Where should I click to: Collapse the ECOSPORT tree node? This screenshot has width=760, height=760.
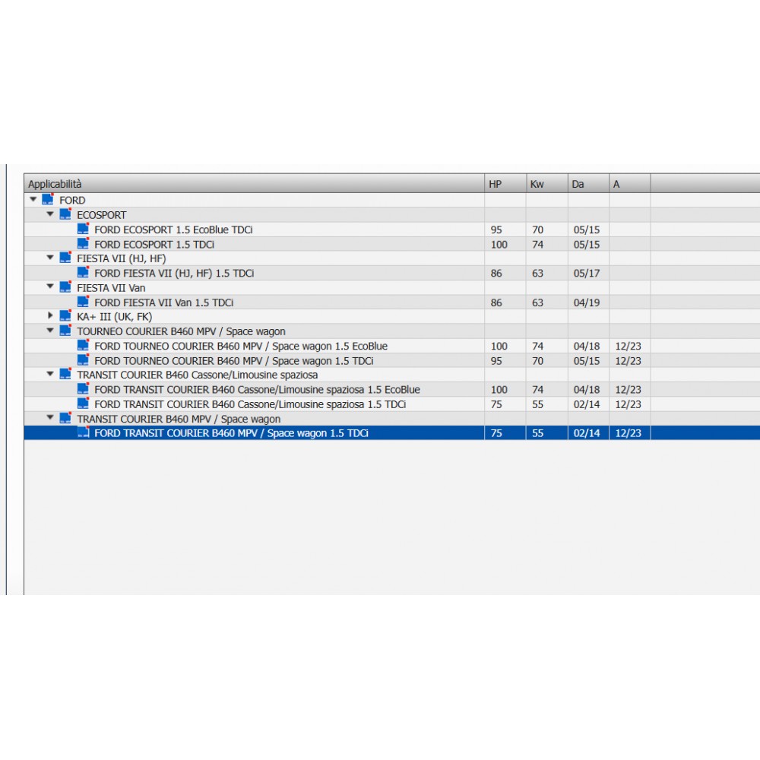click(51, 214)
